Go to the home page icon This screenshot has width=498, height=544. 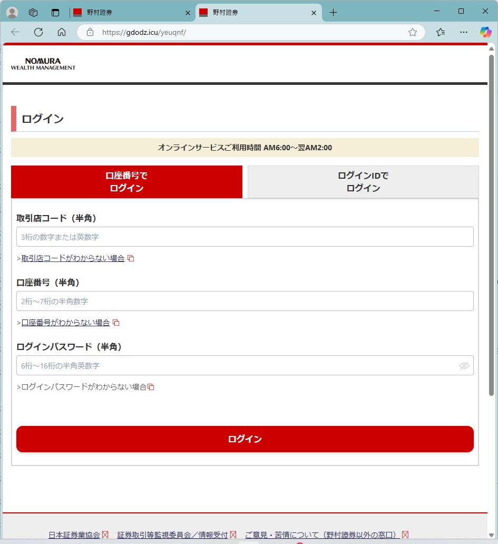(x=62, y=32)
